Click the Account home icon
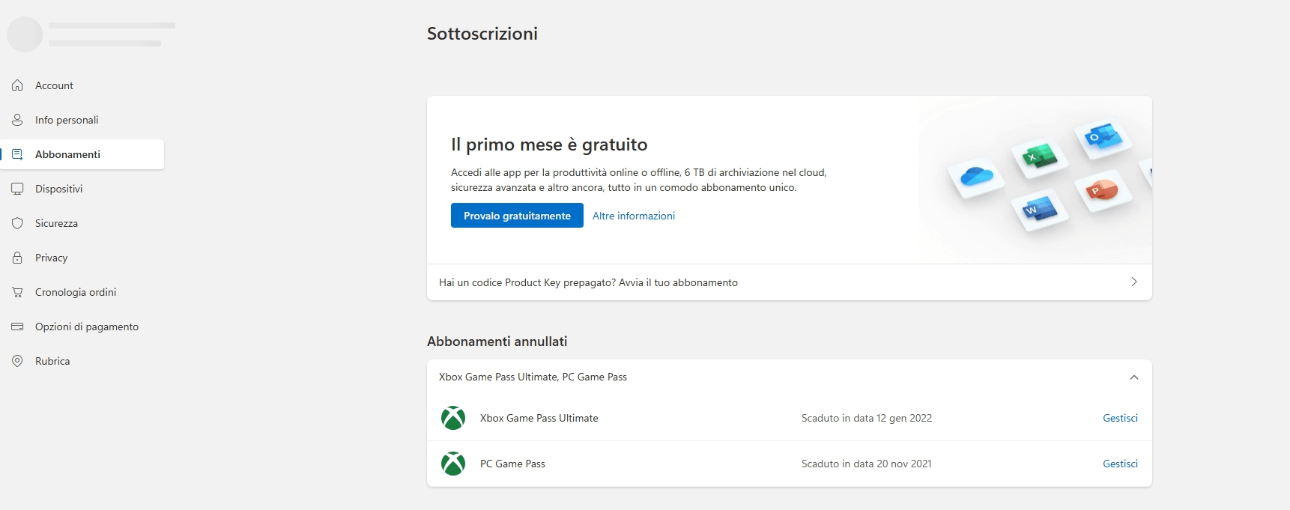The height and width of the screenshot is (510, 1290). (17, 85)
